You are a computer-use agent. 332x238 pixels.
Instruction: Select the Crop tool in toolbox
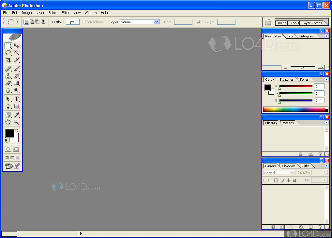click(x=8, y=60)
